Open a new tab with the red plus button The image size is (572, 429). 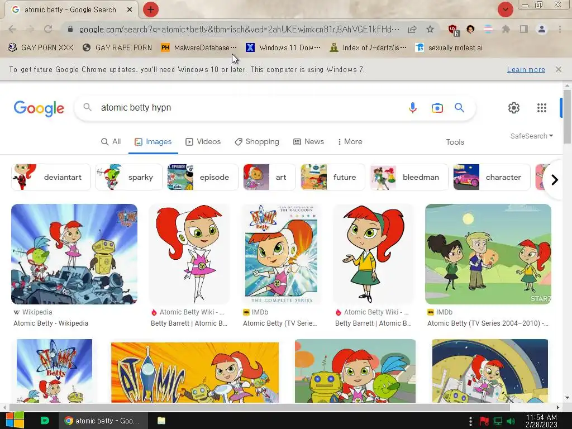pos(151,9)
